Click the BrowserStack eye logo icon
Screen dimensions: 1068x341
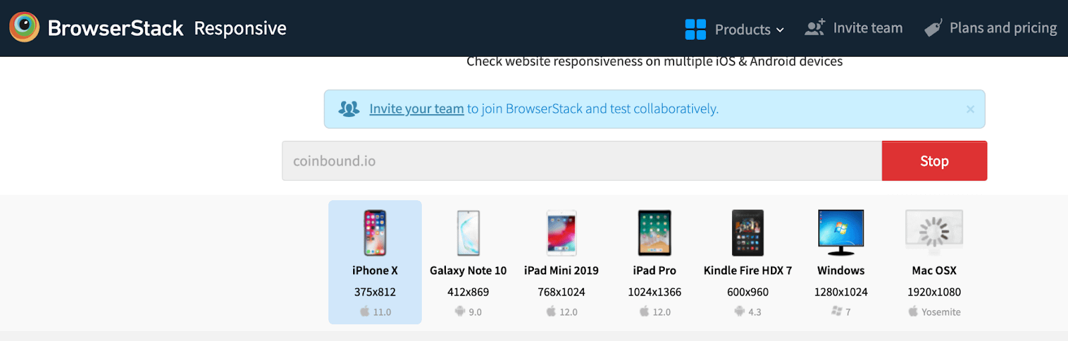point(25,27)
